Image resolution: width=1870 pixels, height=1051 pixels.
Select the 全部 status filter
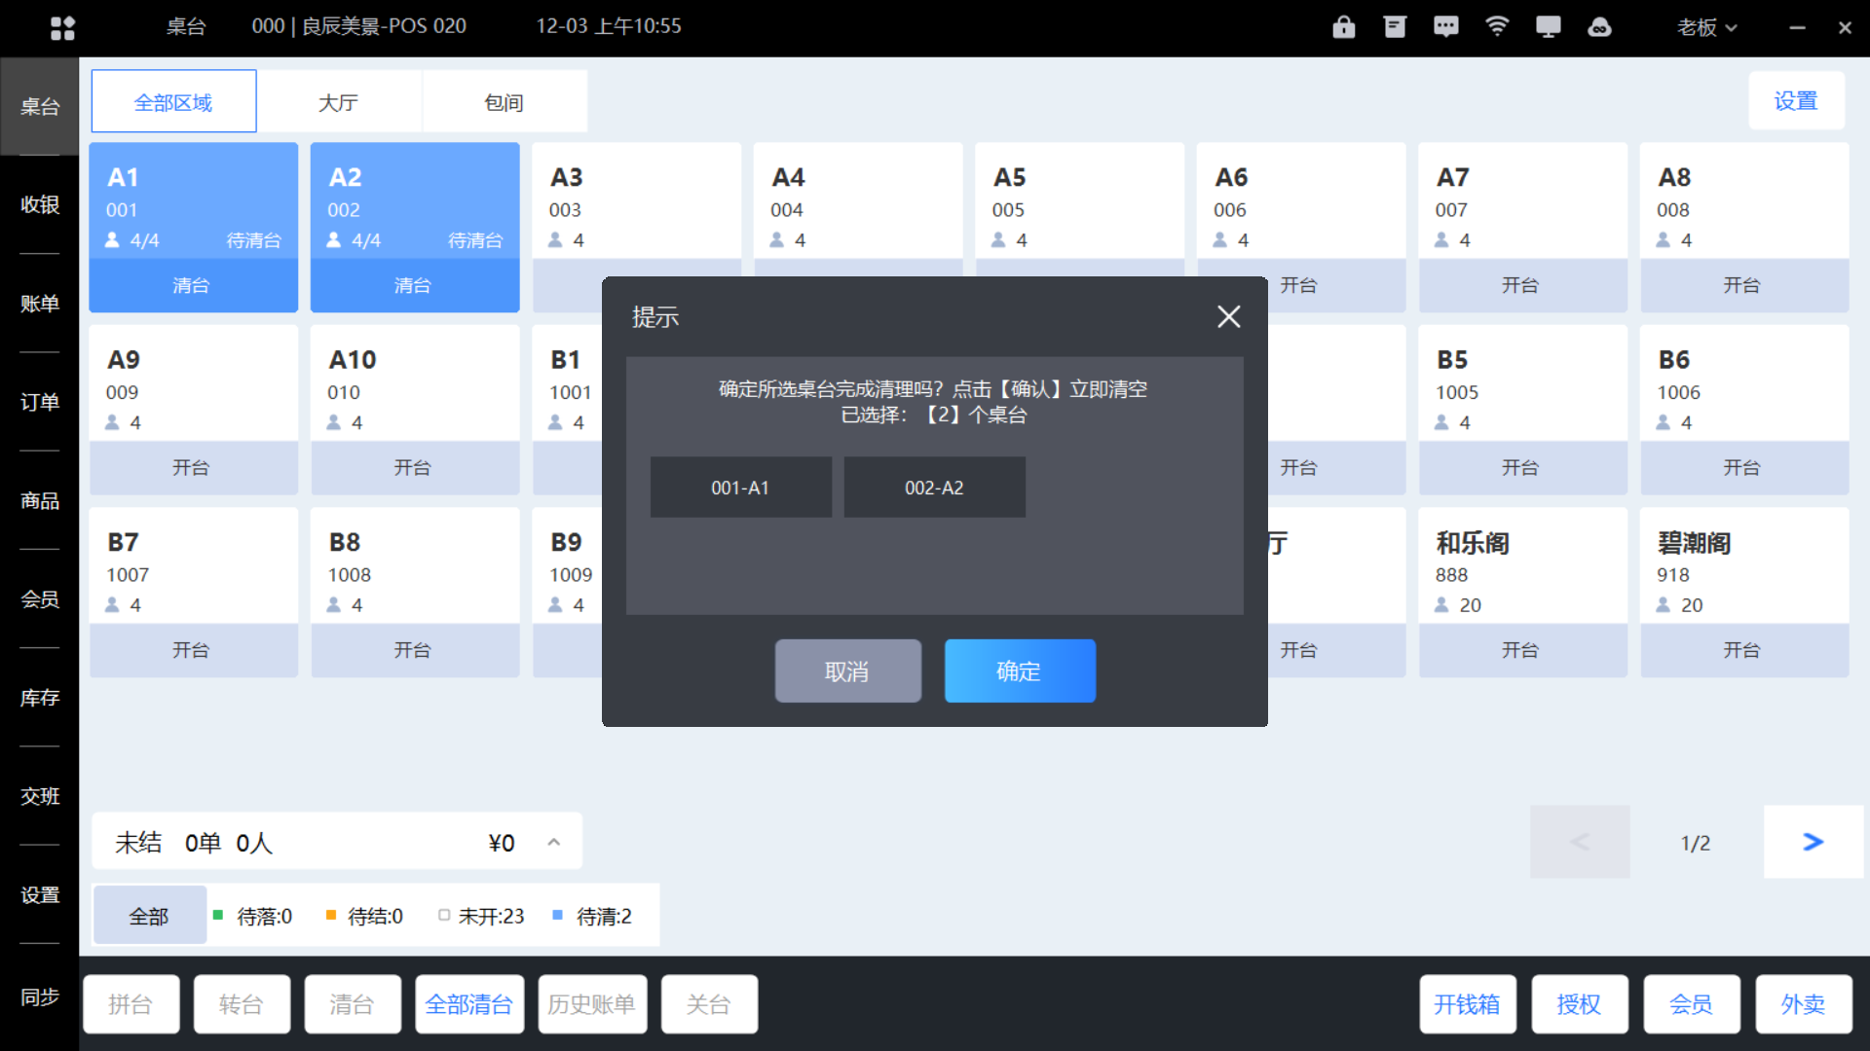[x=149, y=916]
